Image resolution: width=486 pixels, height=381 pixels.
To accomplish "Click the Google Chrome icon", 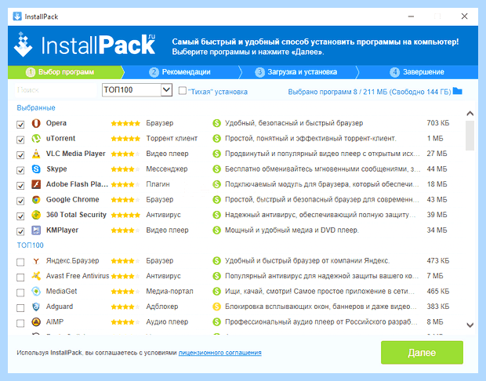I will pyautogui.click(x=36, y=200).
